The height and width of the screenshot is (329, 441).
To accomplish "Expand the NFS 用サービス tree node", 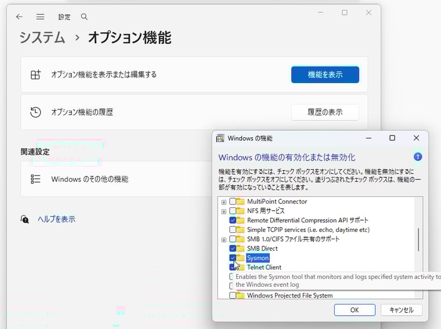I will (224, 211).
